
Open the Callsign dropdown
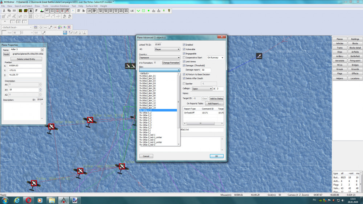[x=202, y=88]
